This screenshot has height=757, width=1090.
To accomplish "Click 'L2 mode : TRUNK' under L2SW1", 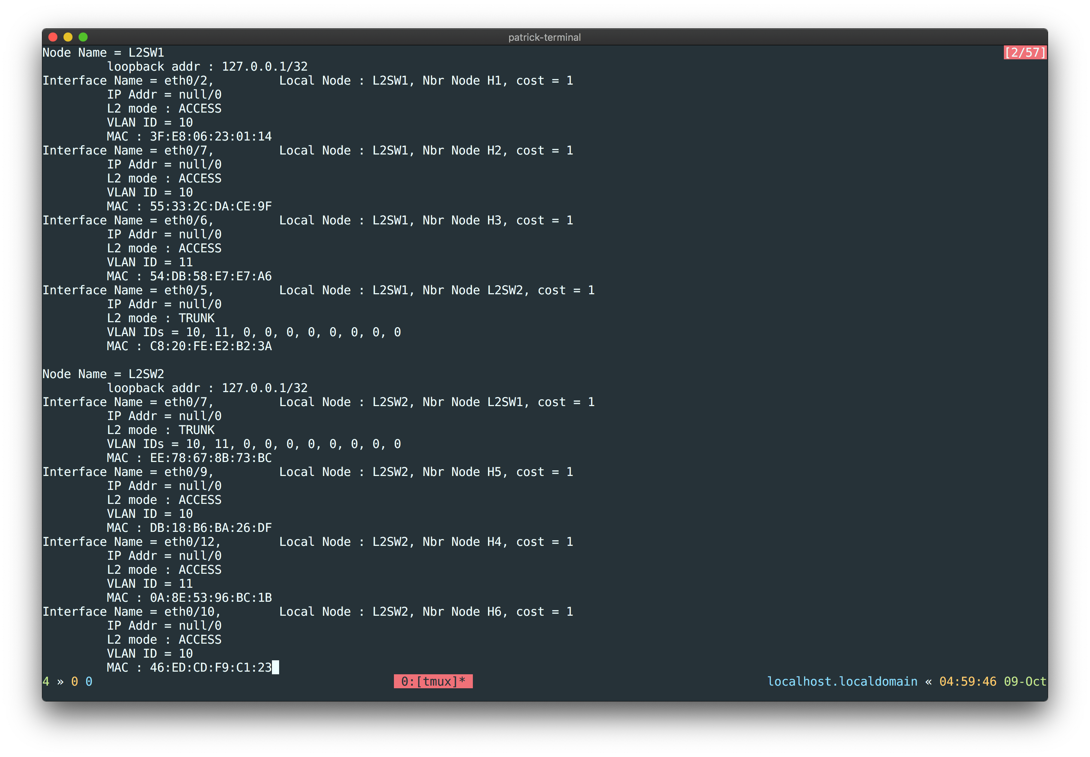I will point(161,318).
